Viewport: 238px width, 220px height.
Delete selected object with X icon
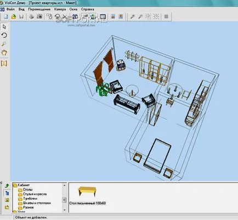point(65,17)
